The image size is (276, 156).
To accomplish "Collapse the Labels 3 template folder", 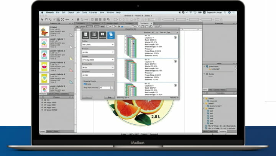I will pos(204,104).
